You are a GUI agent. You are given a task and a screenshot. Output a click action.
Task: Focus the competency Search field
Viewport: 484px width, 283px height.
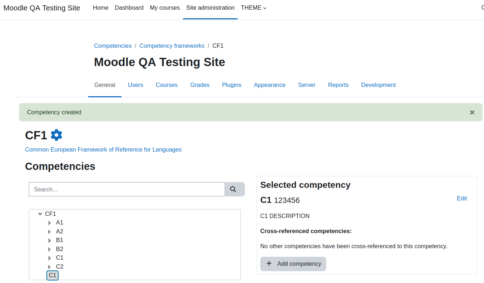coord(127,189)
